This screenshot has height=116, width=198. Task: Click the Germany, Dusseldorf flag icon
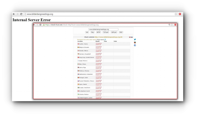click(78, 54)
